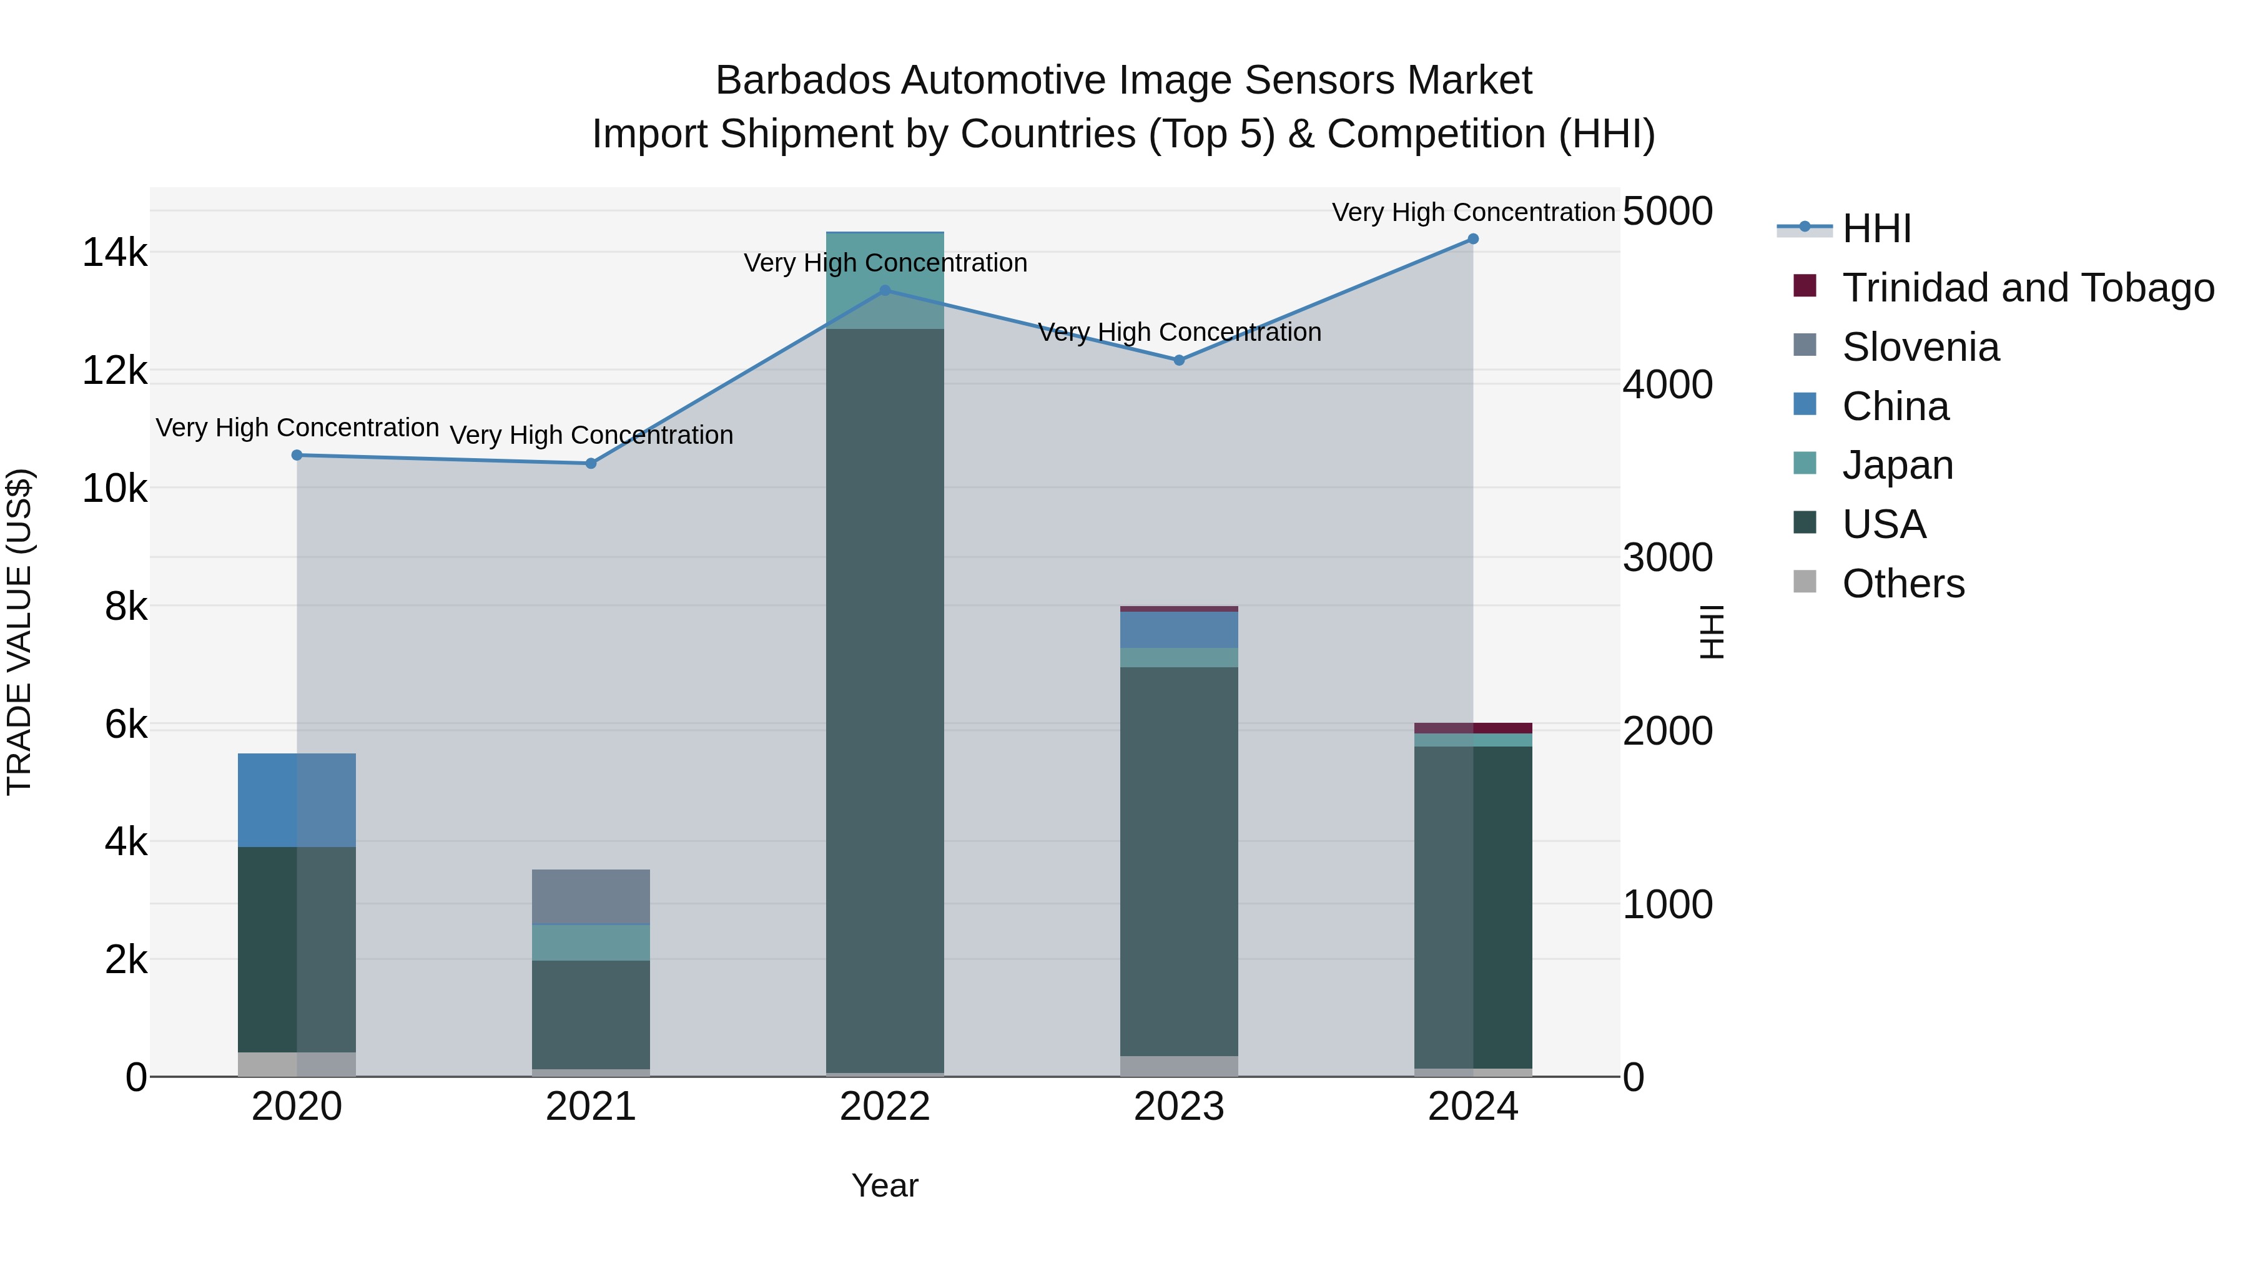
Task: Select the 2023 HHI data point
Action: [x=1179, y=360]
